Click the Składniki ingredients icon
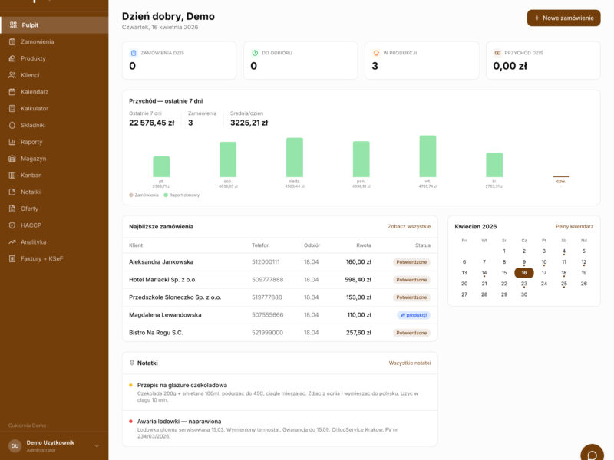Viewport: 614px width, 460px height. 12,125
